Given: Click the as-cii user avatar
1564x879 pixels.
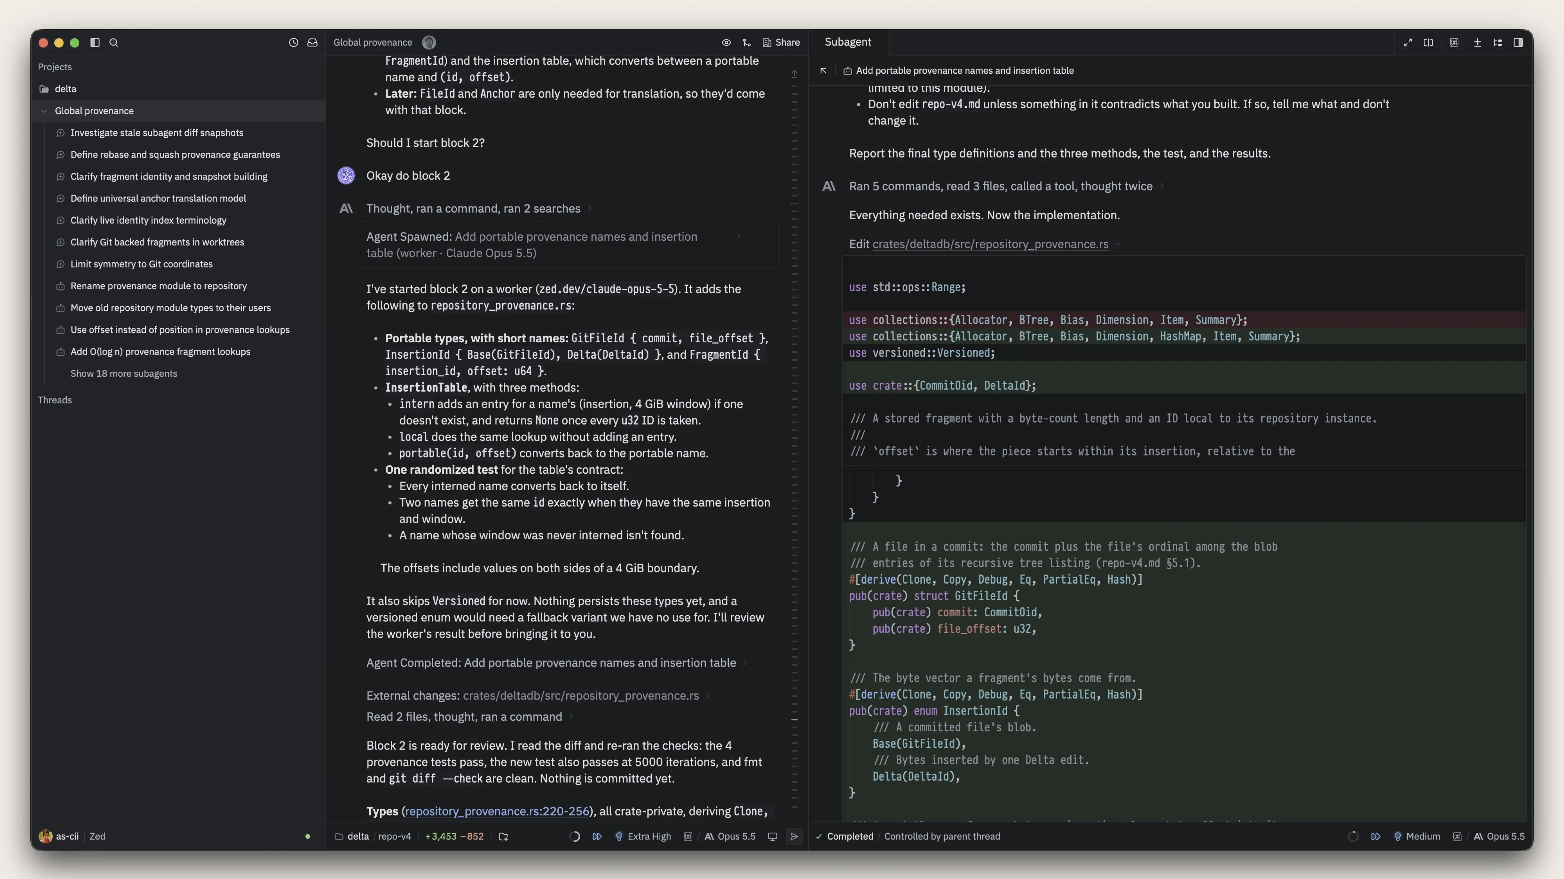Looking at the screenshot, I should point(46,836).
